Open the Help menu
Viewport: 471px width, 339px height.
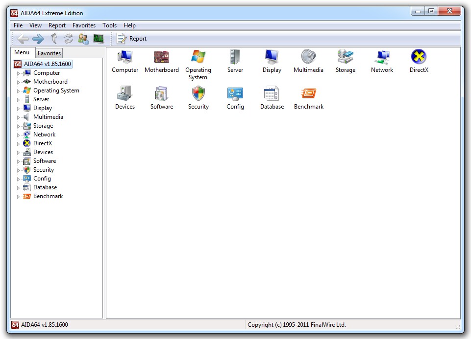[x=129, y=25]
